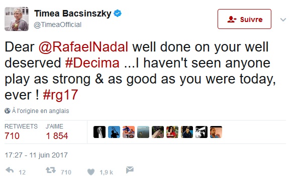The width and height of the screenshot is (298, 183).
Task: Open the direct message envelope icon
Action: pyautogui.click(x=130, y=170)
